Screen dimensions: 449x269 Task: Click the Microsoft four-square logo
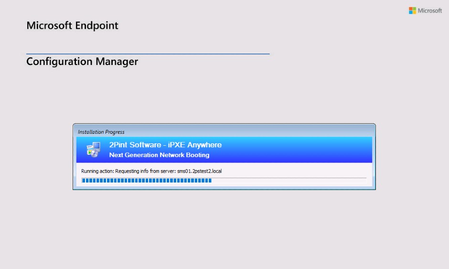(x=412, y=11)
